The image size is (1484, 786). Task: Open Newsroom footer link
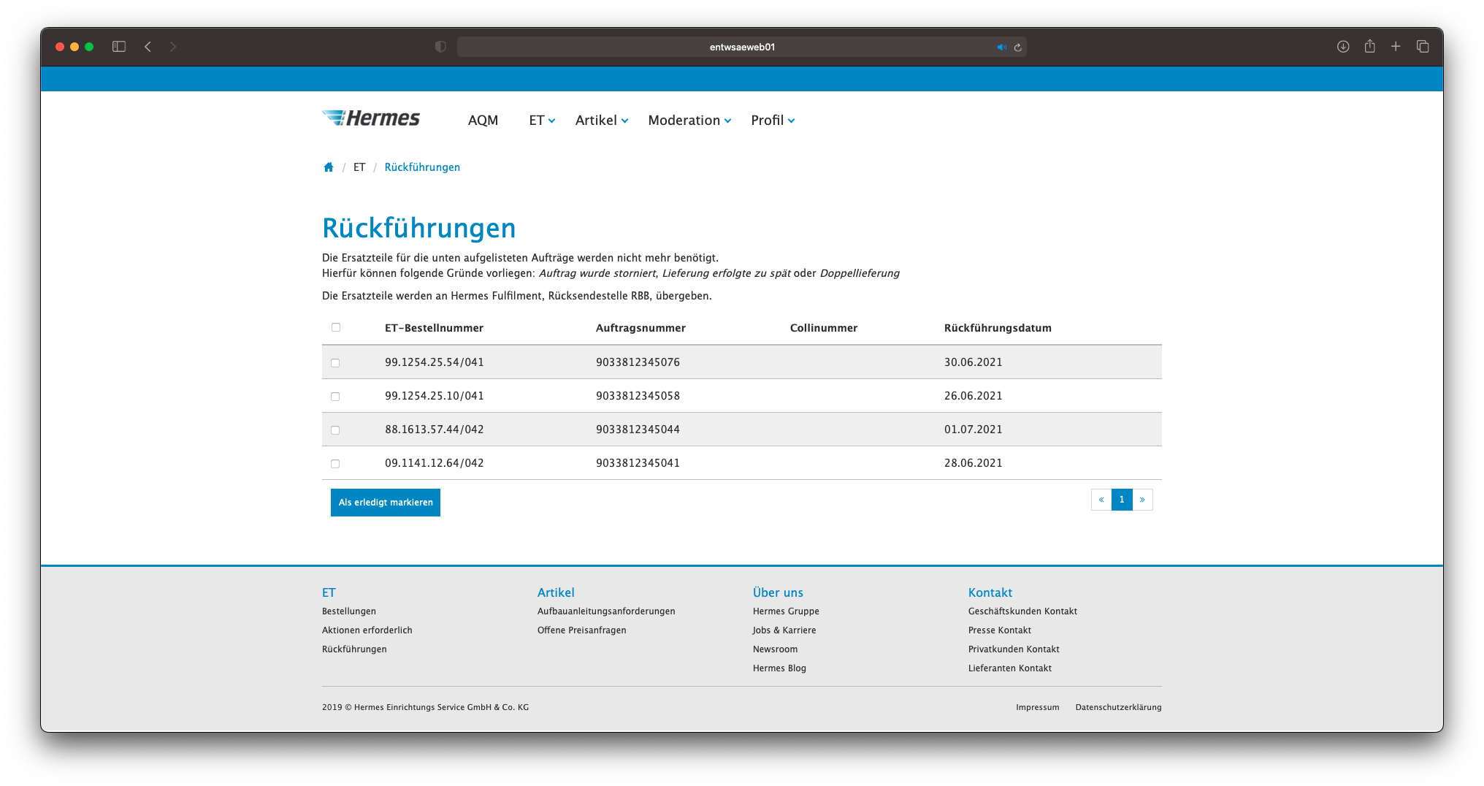point(775,649)
